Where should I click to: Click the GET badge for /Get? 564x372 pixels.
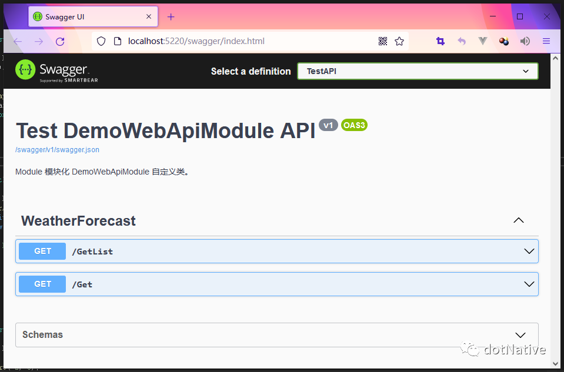[x=42, y=284]
